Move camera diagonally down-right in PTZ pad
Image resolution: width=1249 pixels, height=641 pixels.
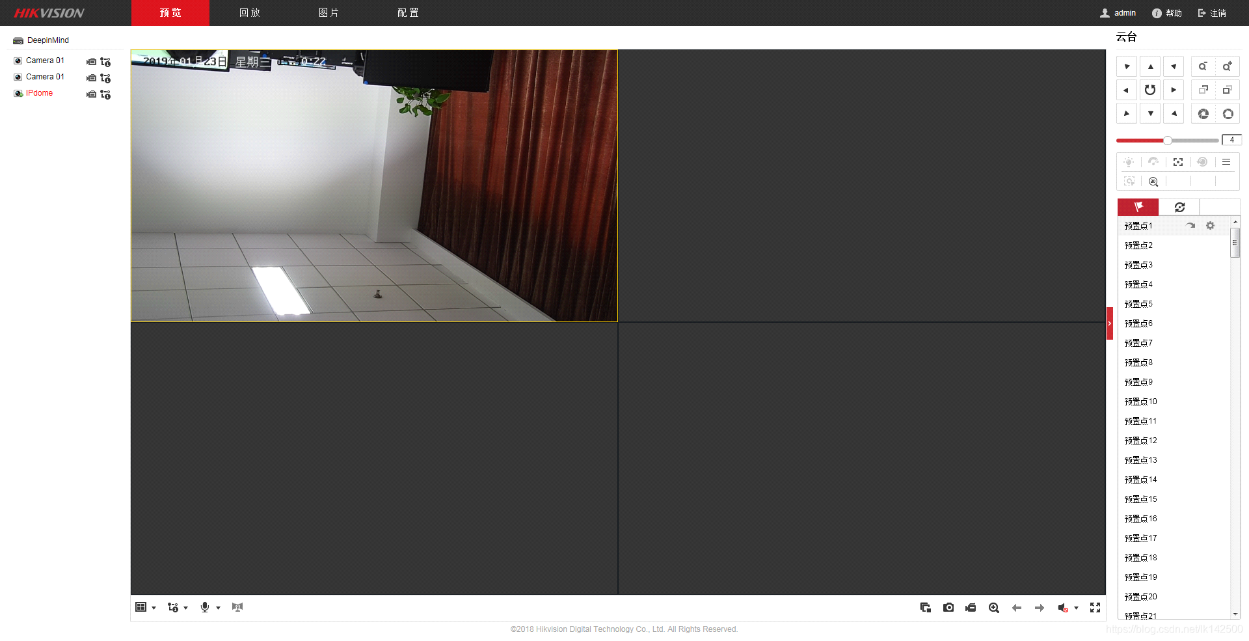click(x=1174, y=113)
